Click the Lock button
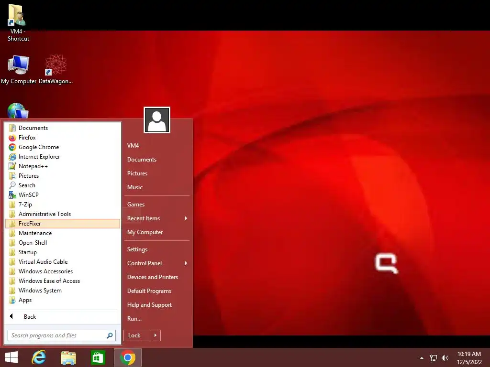This screenshot has width=490, height=367. click(137, 335)
